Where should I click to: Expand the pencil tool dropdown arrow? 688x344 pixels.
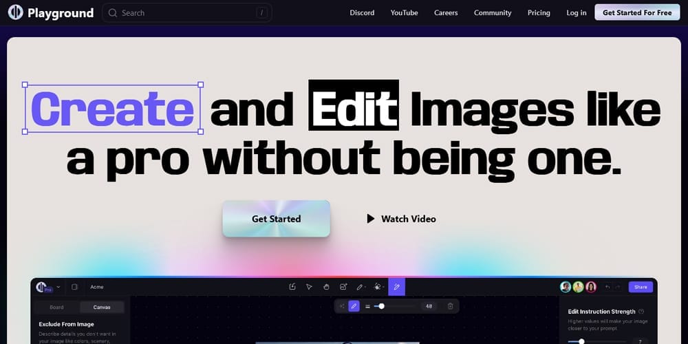(x=365, y=288)
